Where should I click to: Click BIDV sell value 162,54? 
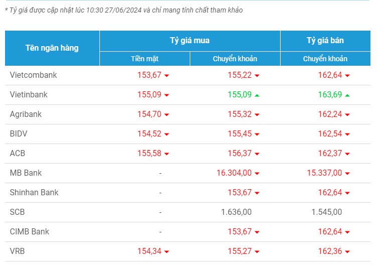330,134
